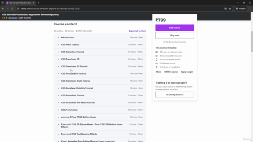The width and height of the screenshot is (253, 142).
Task: Open the Chrome three-dot menu
Action: [250, 9]
